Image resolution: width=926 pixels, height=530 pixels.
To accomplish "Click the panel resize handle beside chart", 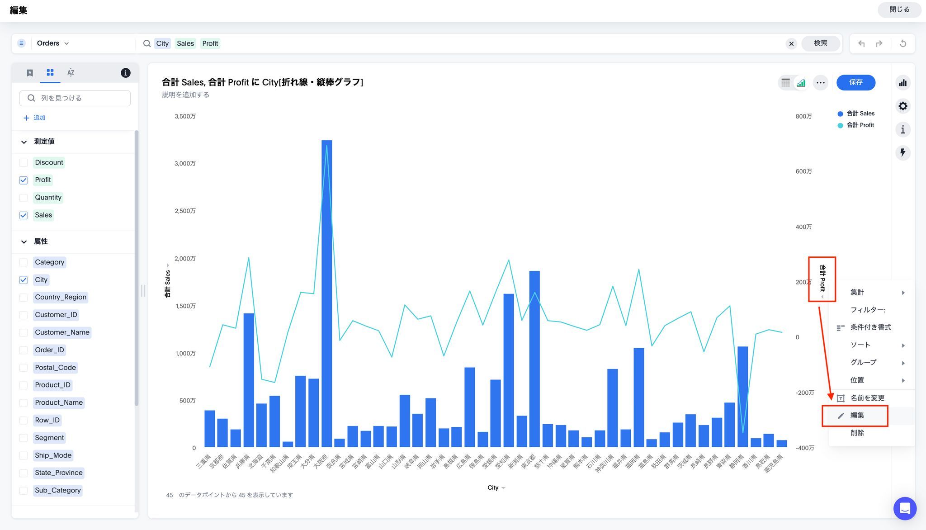I will [143, 291].
